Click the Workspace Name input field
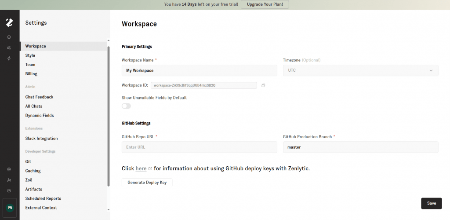Screen dimensions: 450x220 click(200, 70)
